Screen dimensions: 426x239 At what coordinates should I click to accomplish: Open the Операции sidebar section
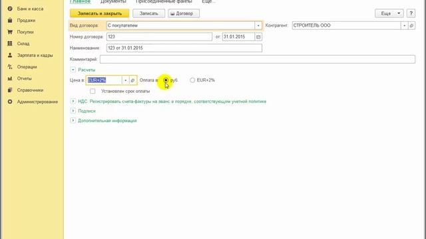(x=27, y=67)
